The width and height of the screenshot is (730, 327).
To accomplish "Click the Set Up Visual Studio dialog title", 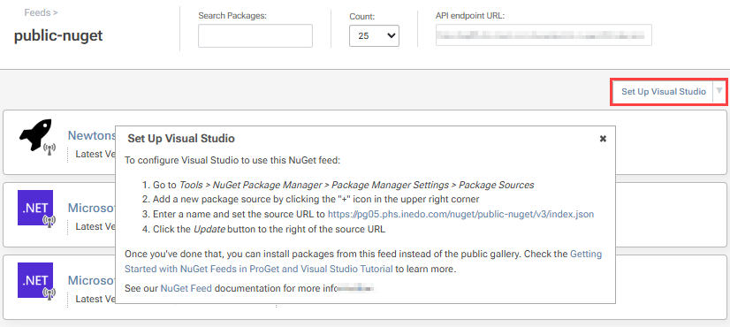I will 181,139.
